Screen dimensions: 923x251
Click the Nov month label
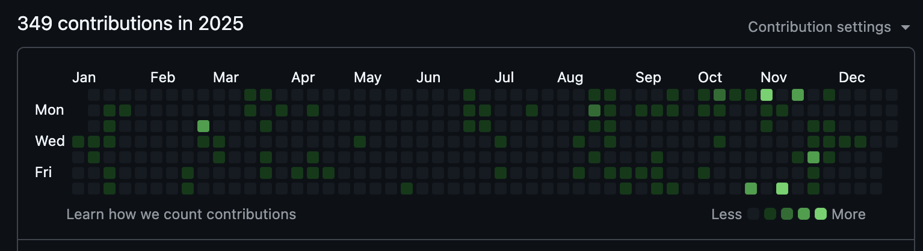coord(774,77)
